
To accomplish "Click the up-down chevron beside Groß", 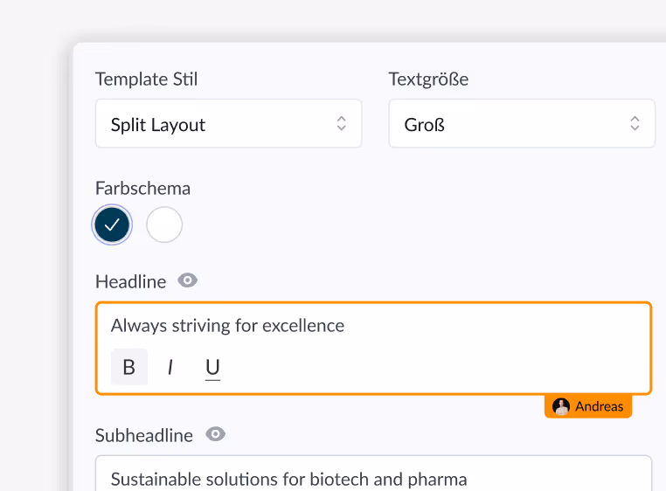I will [635, 123].
